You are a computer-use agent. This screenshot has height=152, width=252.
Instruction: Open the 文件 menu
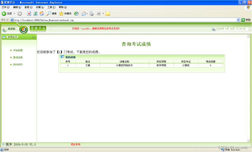[x=6, y=7]
